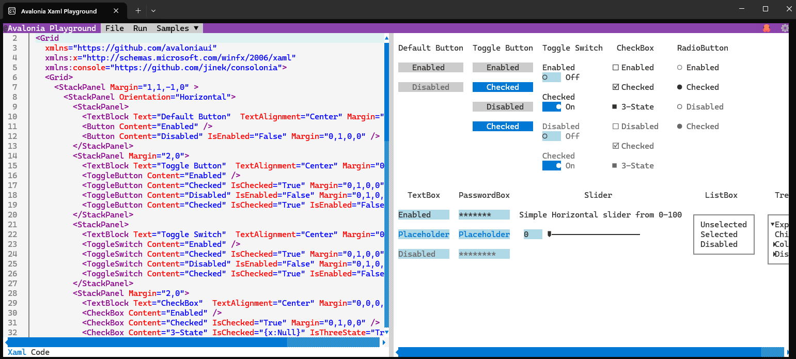Click the horizontal slider track
Image resolution: width=796 pixels, height=359 pixels.
[x=596, y=235]
